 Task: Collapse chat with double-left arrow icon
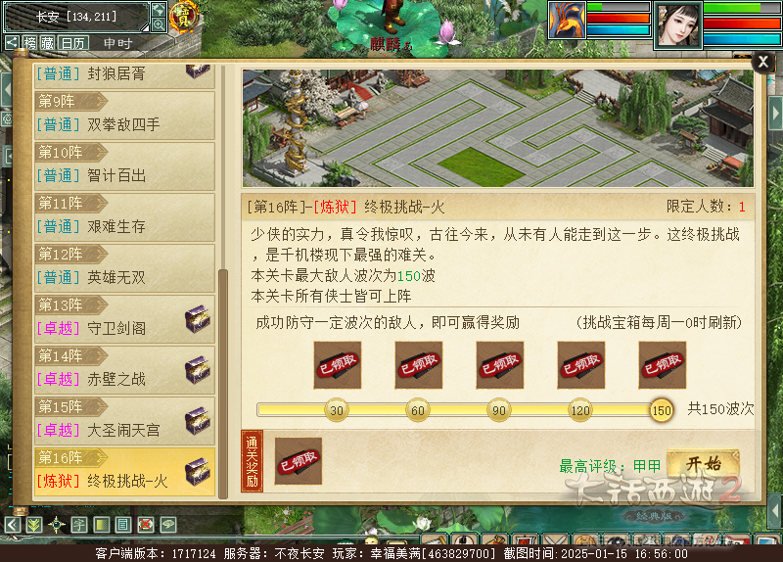click(13, 525)
